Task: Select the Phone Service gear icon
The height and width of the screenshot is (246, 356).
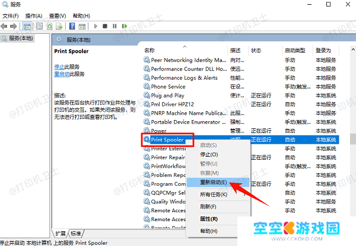Action: point(147,86)
